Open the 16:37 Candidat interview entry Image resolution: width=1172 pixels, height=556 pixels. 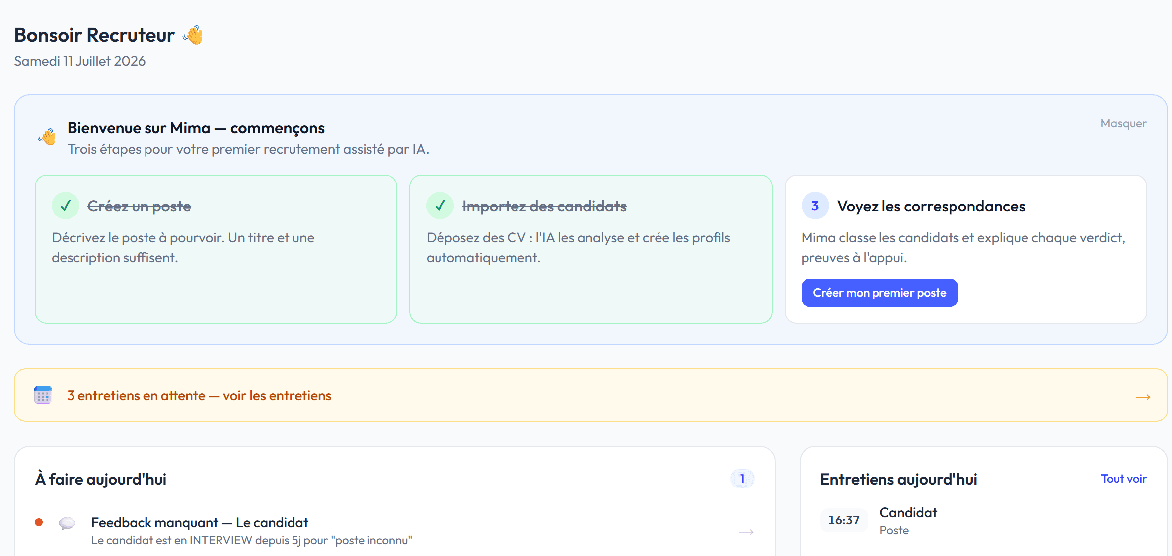pos(983,521)
